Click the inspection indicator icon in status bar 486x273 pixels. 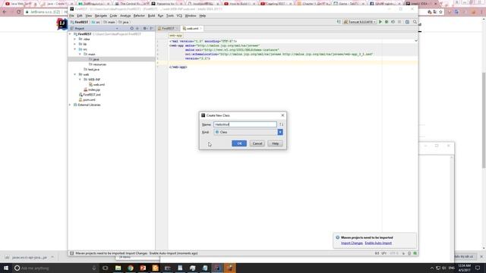pyautogui.click(x=409, y=253)
